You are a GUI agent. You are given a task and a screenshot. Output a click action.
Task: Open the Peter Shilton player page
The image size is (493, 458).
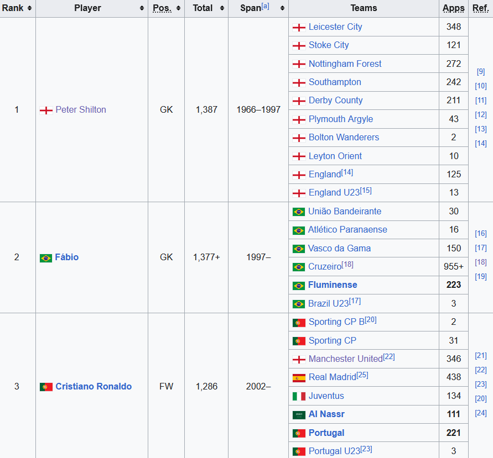[81, 109]
